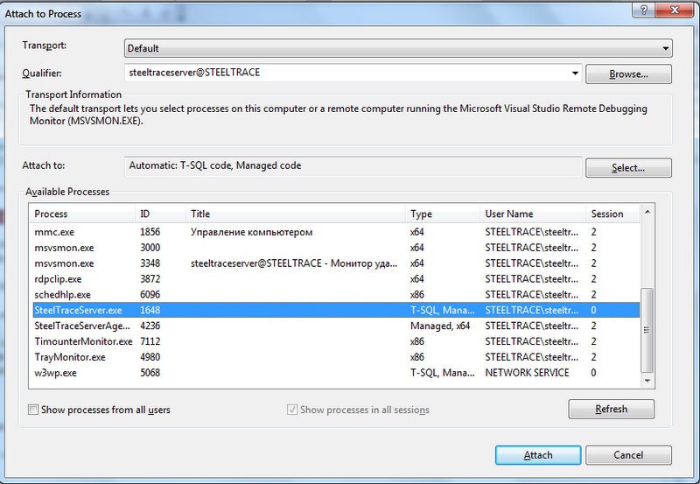Sort by the Type column header
The width and height of the screenshot is (700, 484).
(442, 214)
